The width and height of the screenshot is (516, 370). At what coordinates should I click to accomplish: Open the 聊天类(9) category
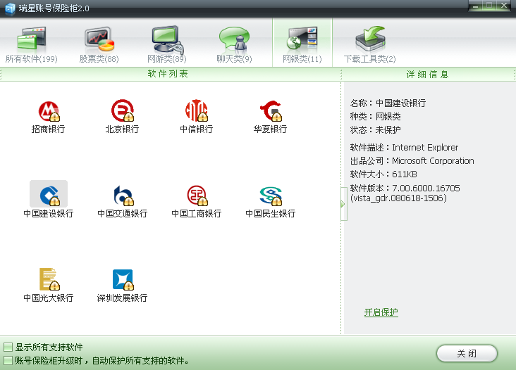234,44
